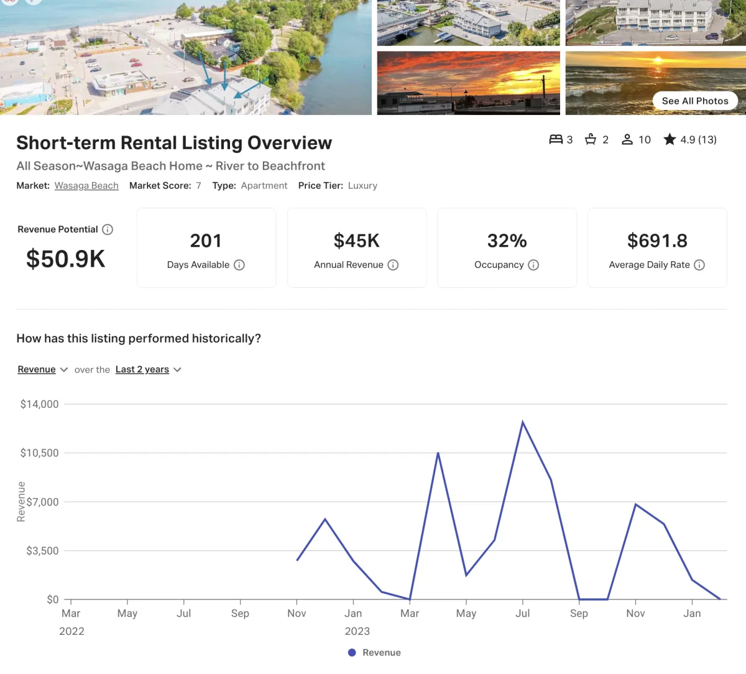Click info icon beside Annual Revenue
The width and height of the screenshot is (746, 674).
(393, 265)
